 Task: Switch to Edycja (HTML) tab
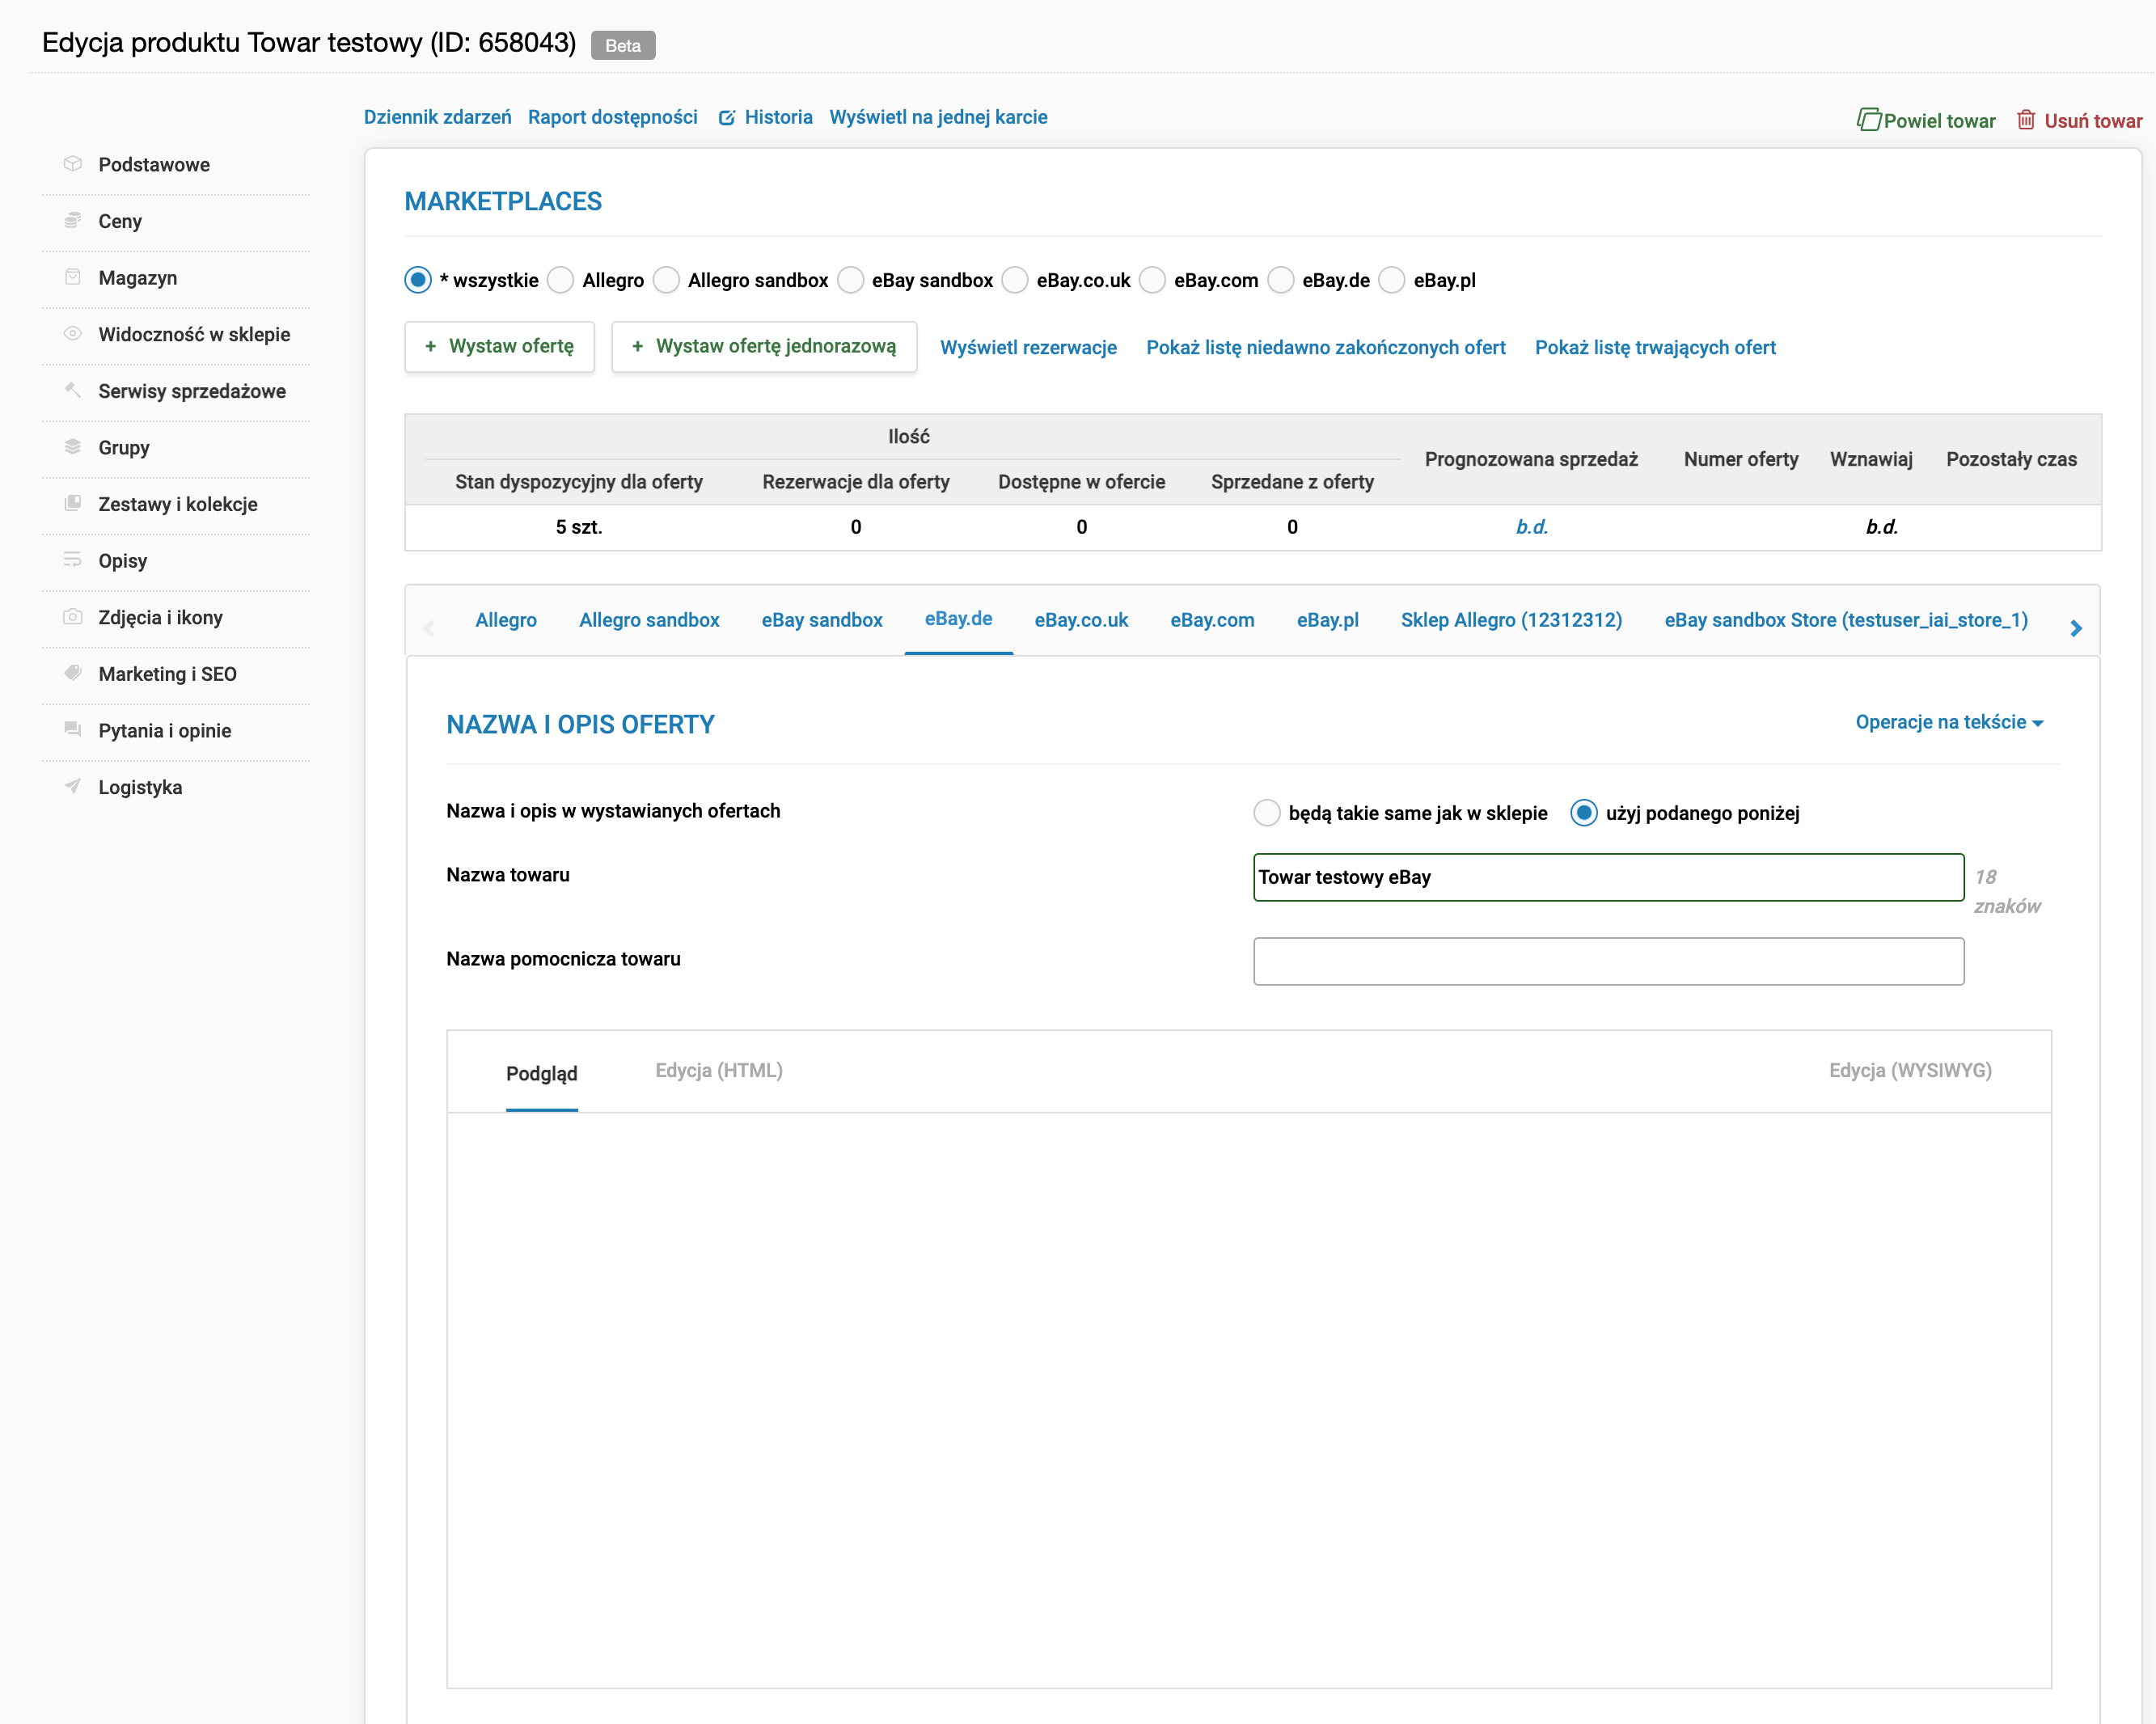(x=719, y=1070)
